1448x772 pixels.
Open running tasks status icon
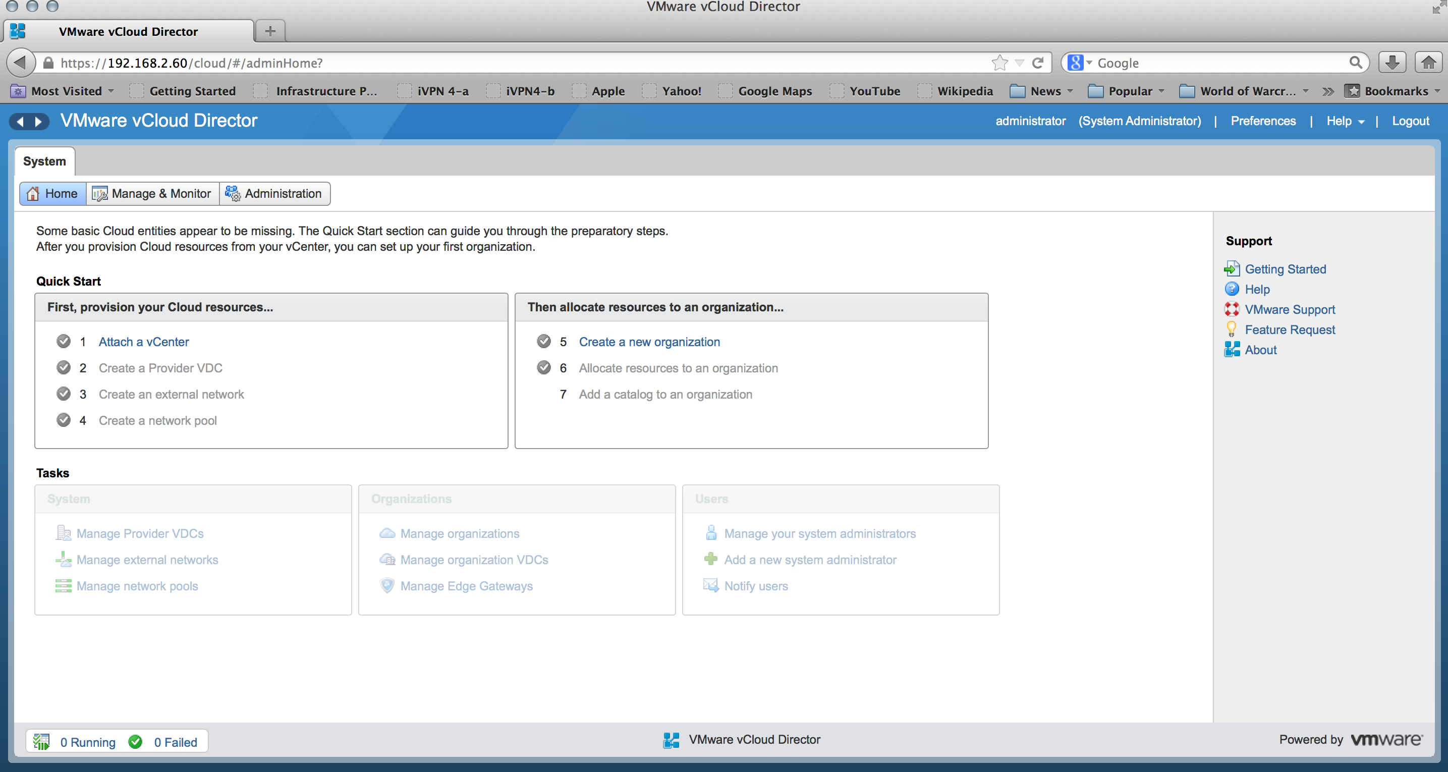coord(41,742)
